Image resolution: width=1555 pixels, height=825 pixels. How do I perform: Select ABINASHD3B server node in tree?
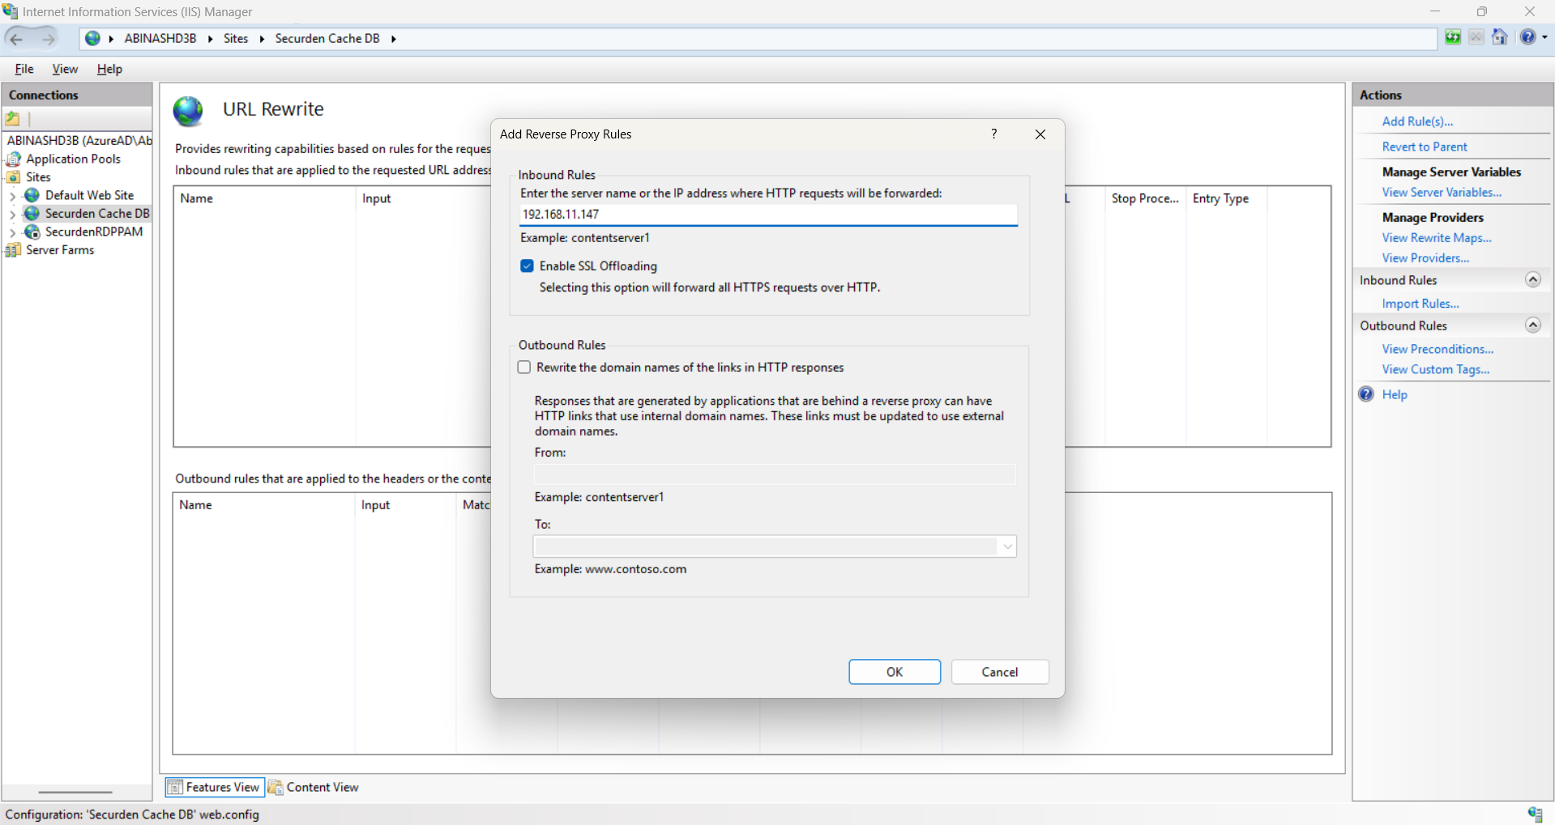(x=79, y=140)
